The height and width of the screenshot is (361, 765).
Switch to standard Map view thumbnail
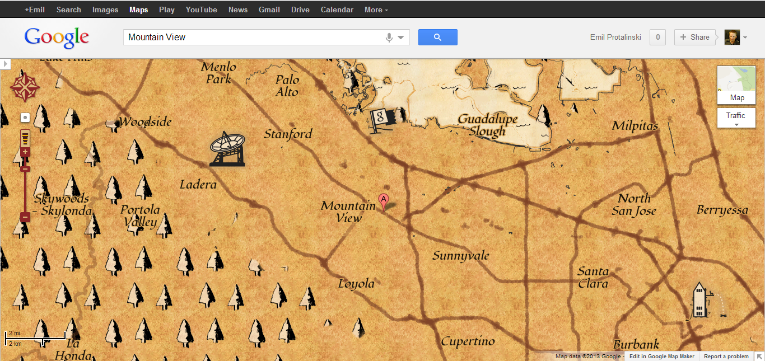point(736,85)
